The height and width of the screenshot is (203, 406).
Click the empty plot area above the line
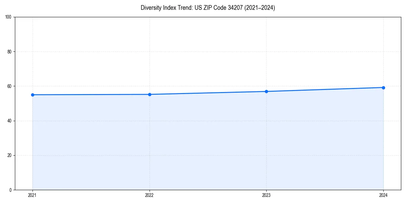click(x=203, y=51)
